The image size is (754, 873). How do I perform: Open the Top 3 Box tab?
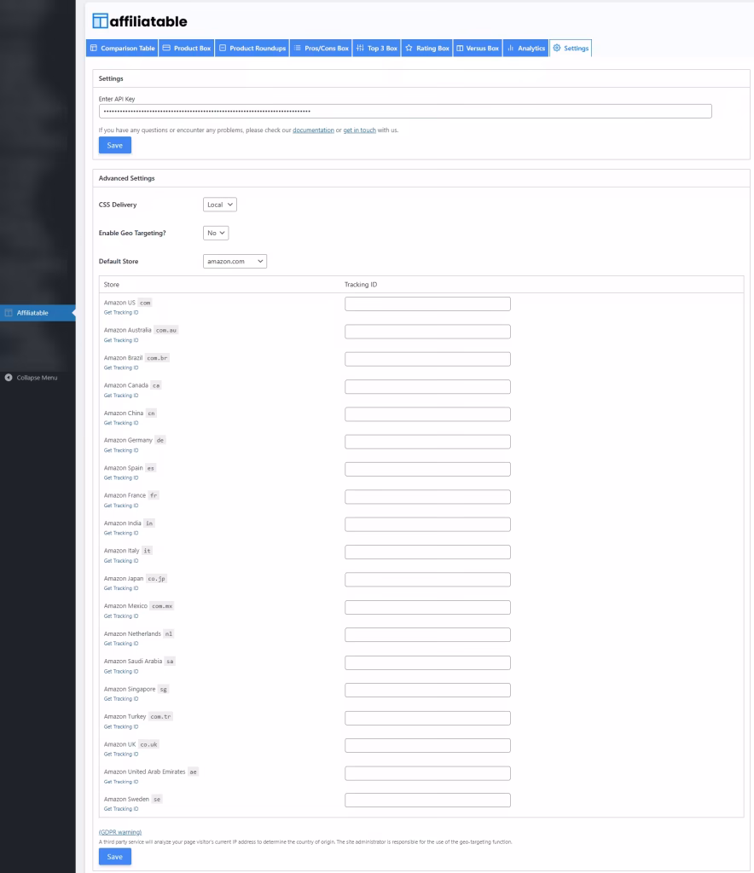click(376, 48)
